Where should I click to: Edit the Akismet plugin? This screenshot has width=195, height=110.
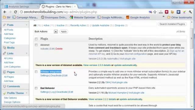pyautogui.click(x=52, y=49)
